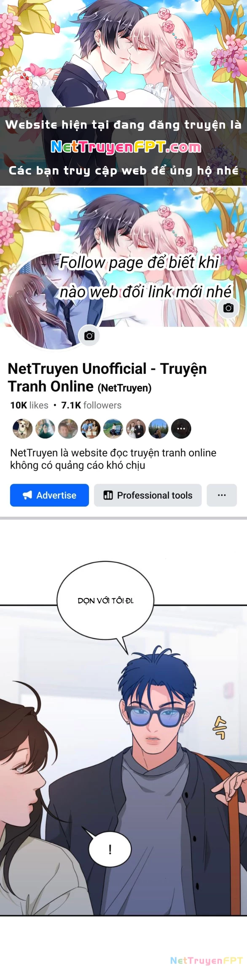Open Professional tools

tap(148, 495)
